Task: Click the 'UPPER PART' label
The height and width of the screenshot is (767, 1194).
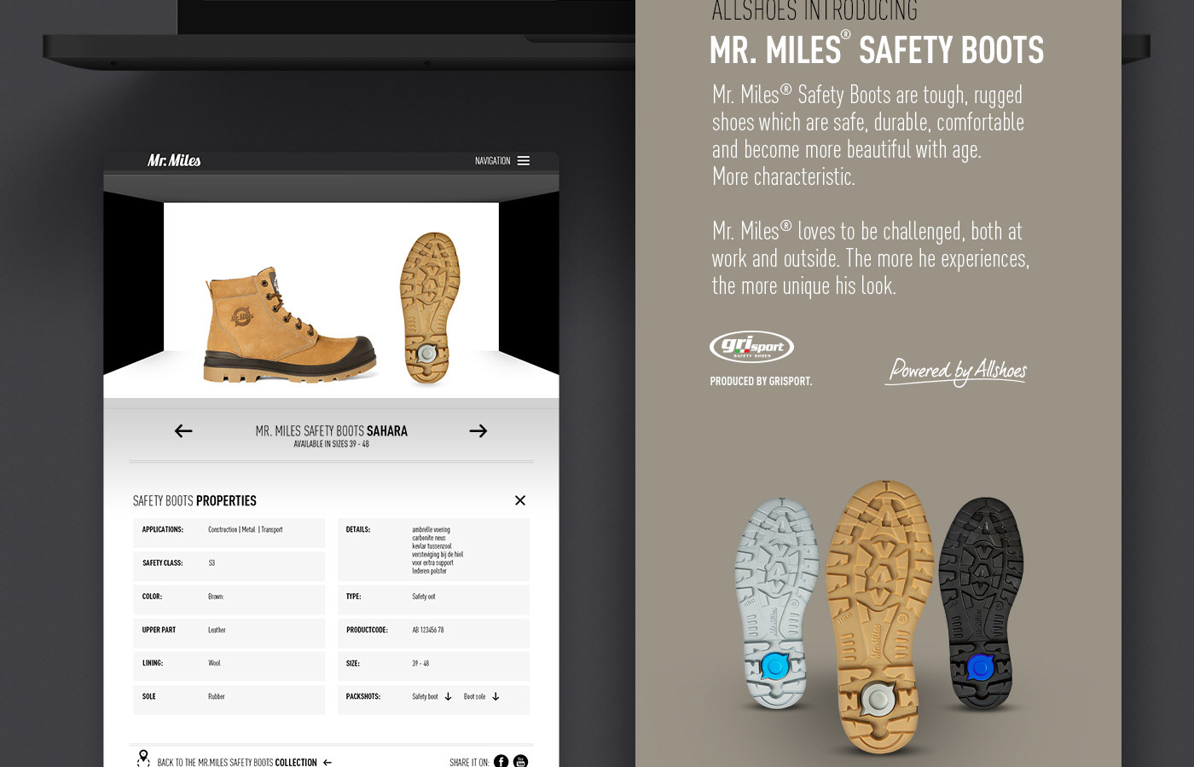Action: (159, 631)
